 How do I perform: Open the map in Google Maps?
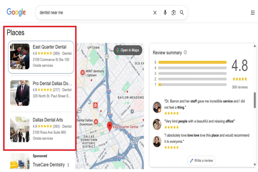point(128,50)
